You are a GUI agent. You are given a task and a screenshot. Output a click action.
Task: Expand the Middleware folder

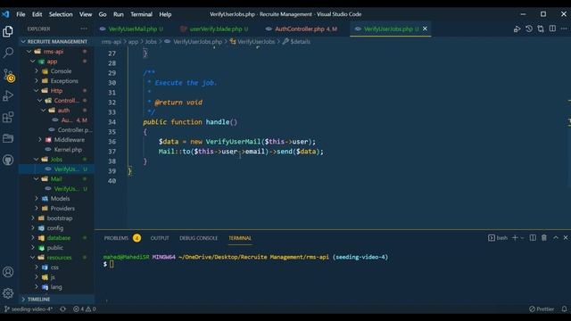point(56,140)
